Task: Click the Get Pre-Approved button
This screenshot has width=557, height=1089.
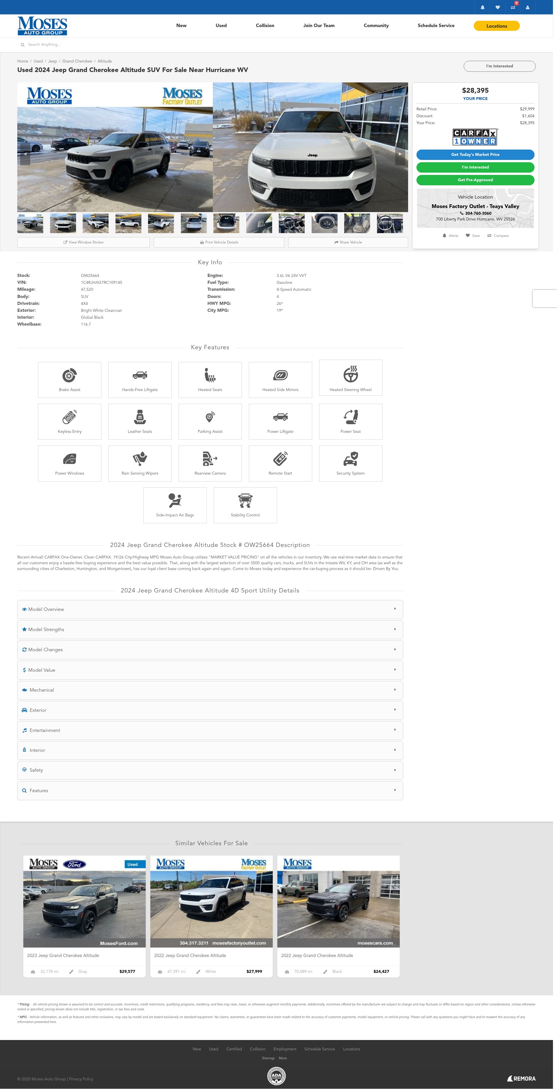Action: tap(475, 180)
